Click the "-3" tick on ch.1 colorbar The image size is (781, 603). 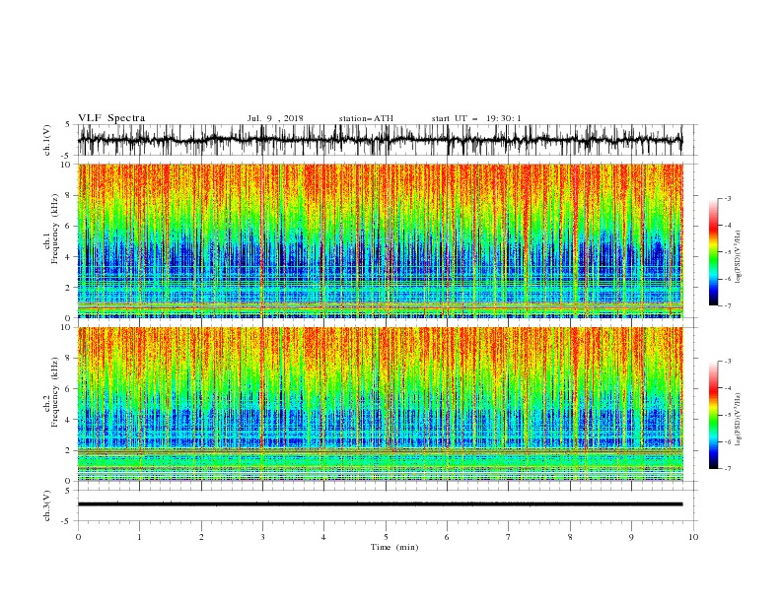coord(728,198)
